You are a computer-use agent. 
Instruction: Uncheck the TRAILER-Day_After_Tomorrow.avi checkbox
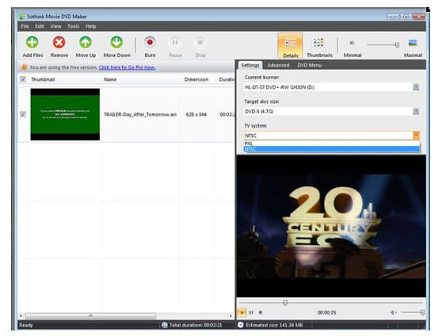coord(23,114)
